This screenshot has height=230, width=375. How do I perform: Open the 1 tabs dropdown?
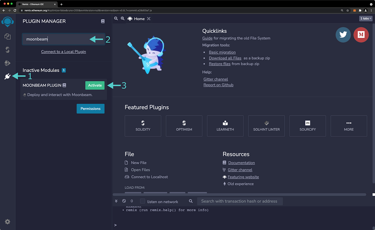point(365,18)
